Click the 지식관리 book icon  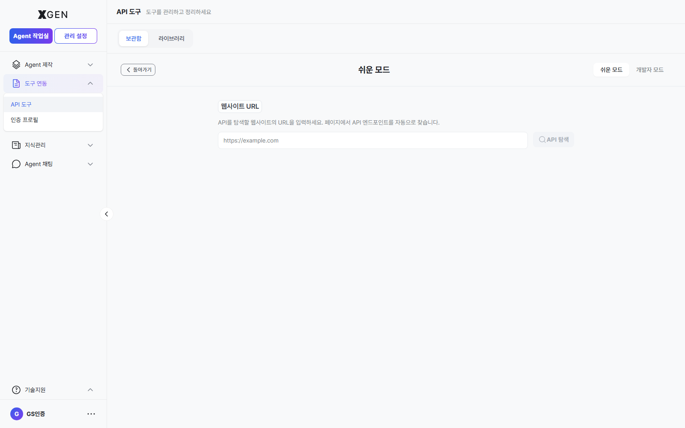tap(16, 145)
